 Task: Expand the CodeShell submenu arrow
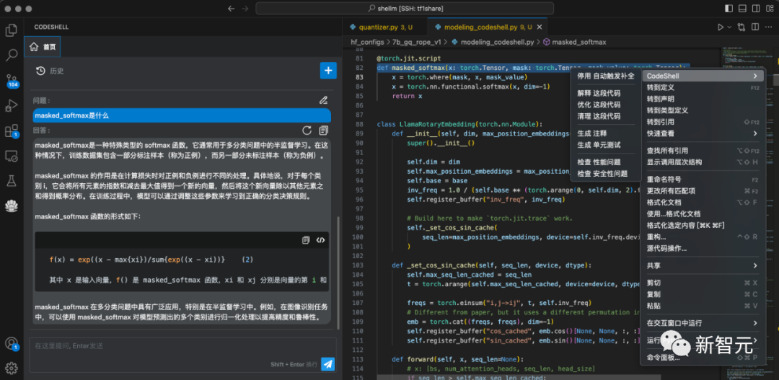(x=755, y=76)
